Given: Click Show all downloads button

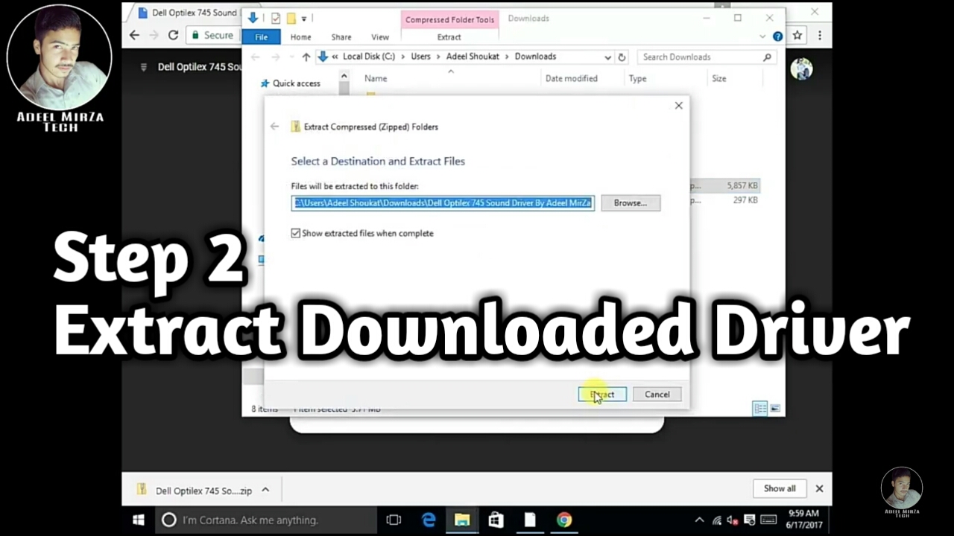Looking at the screenshot, I should [x=780, y=488].
